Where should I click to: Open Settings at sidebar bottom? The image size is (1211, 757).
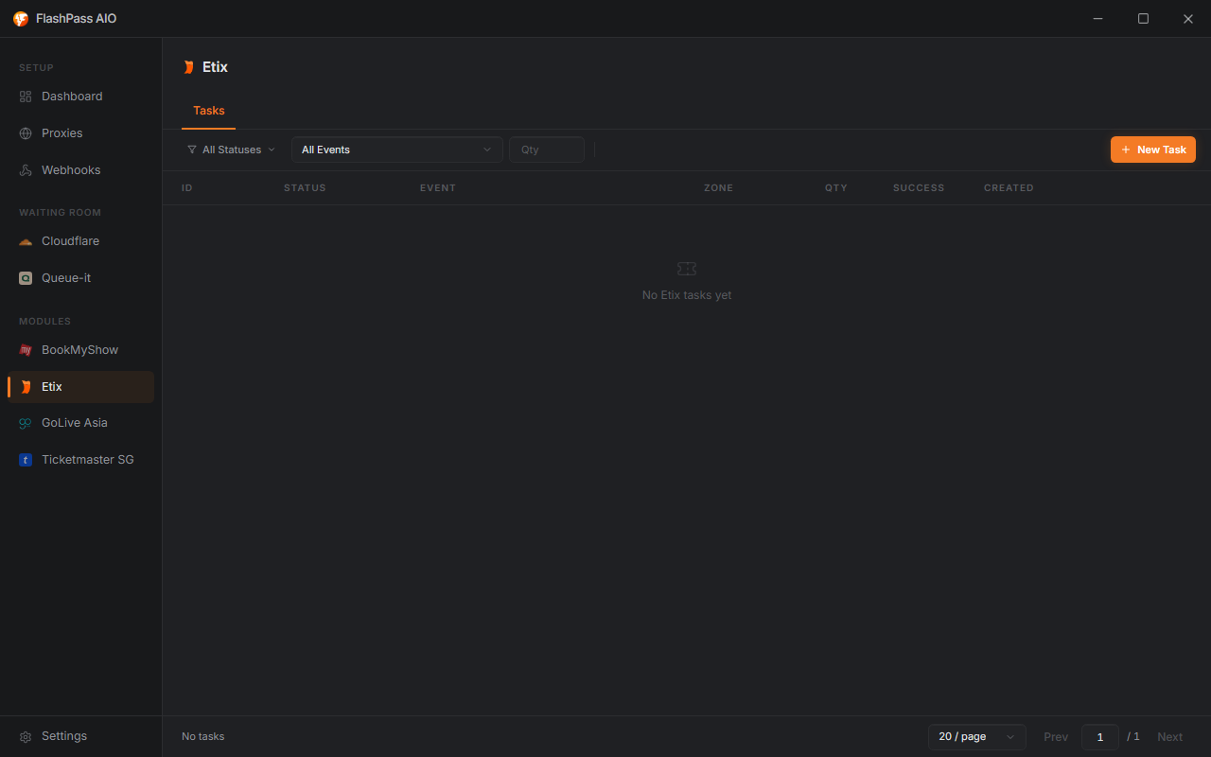80,736
